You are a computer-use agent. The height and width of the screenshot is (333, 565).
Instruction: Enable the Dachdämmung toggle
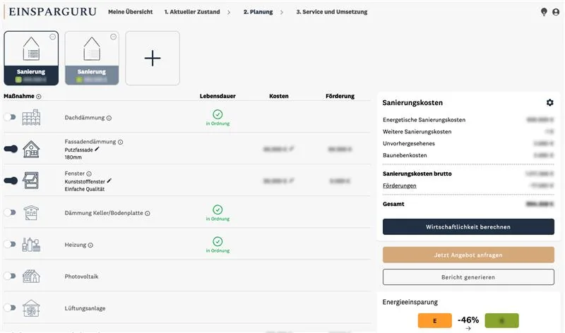[x=10, y=117]
